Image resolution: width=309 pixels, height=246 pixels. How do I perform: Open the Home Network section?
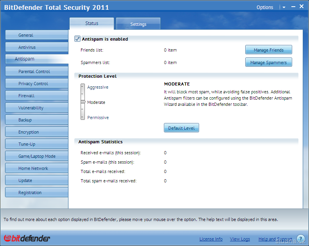37,168
